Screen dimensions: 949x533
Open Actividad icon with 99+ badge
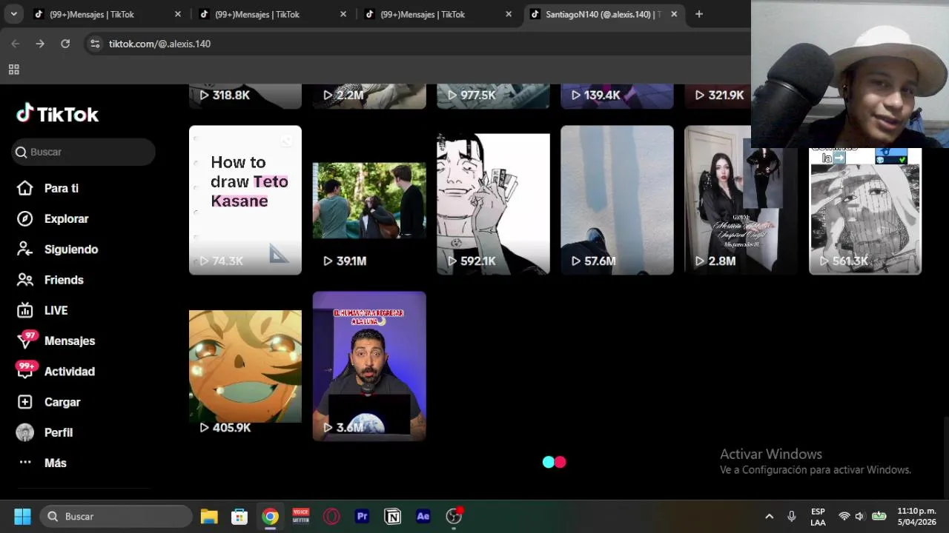pos(26,370)
